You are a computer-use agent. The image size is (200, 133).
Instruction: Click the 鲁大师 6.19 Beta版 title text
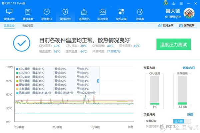(14, 3)
